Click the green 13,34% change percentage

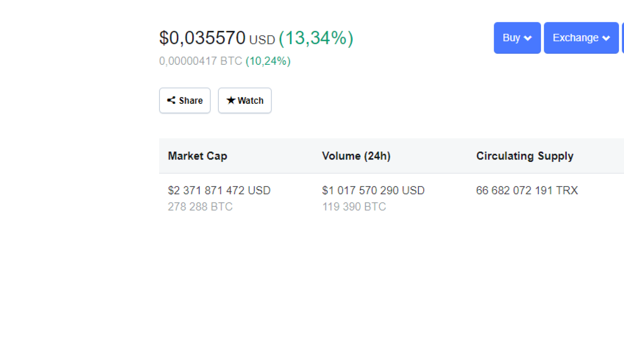coord(316,38)
